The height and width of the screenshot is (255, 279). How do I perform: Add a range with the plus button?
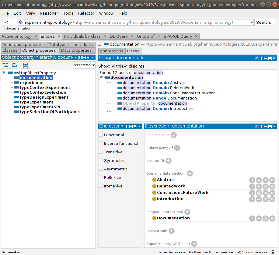coord(187,212)
